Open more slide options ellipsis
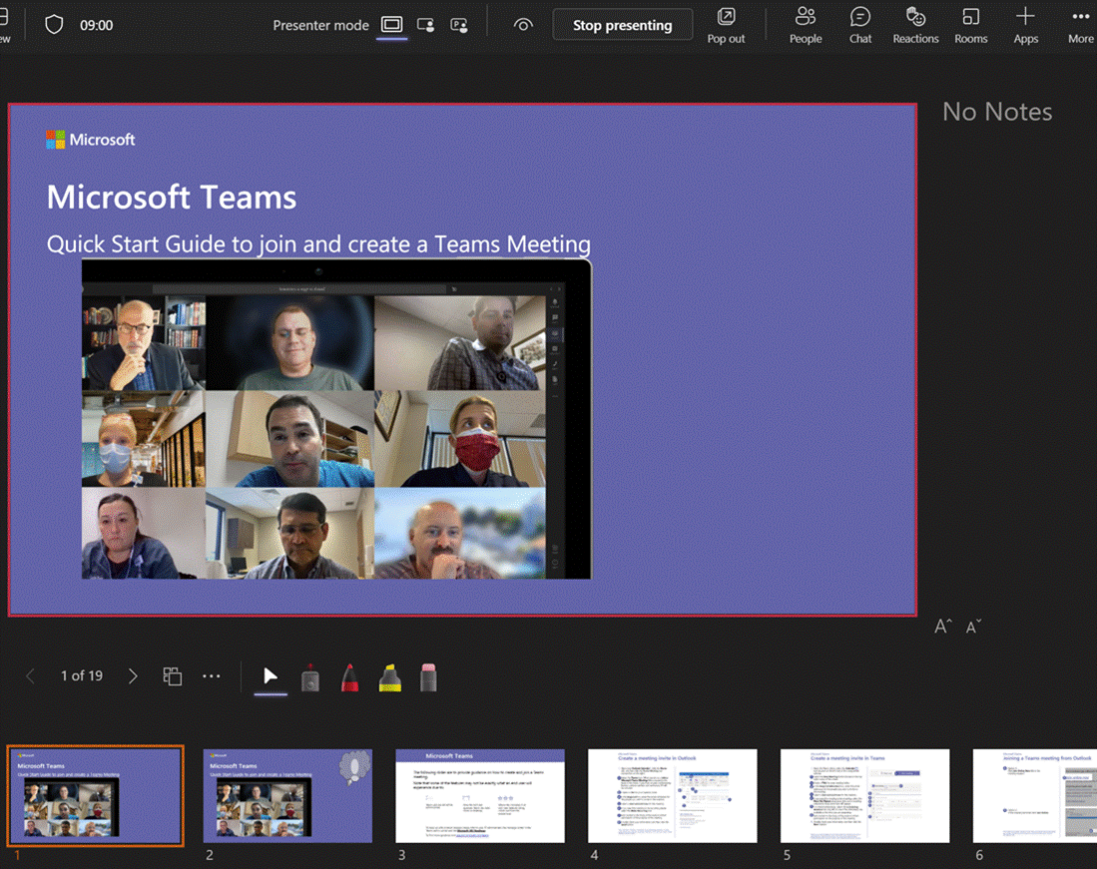The width and height of the screenshot is (1097, 869). tap(212, 676)
